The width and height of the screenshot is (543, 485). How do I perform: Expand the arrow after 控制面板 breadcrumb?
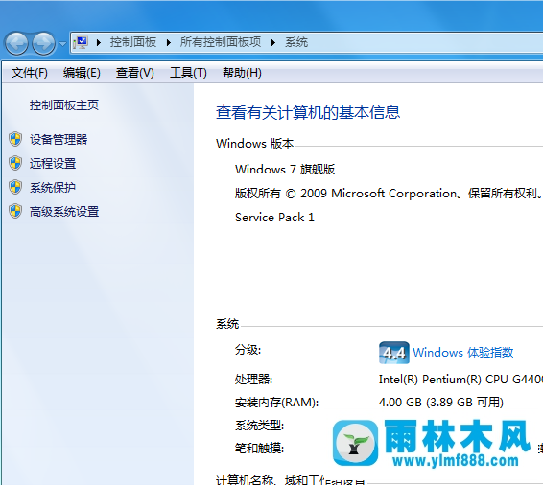pos(169,42)
